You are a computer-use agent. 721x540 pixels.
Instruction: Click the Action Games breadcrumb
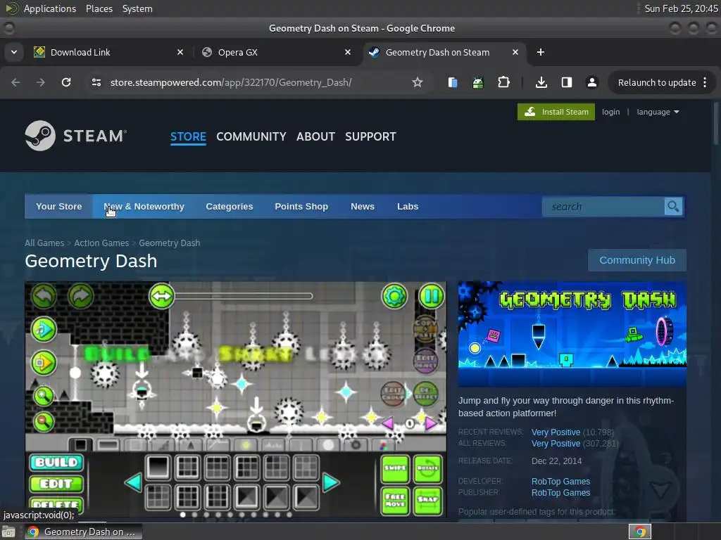pos(101,243)
